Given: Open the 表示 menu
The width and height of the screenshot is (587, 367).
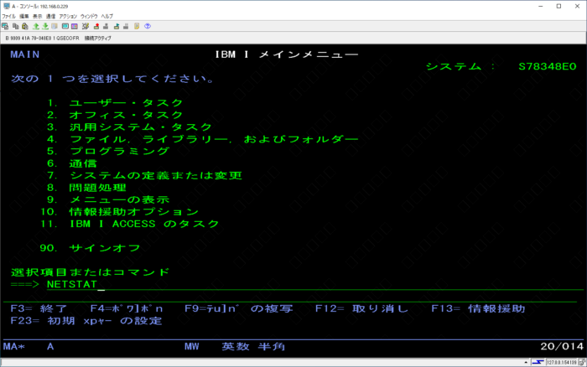Looking at the screenshot, I should point(37,17).
